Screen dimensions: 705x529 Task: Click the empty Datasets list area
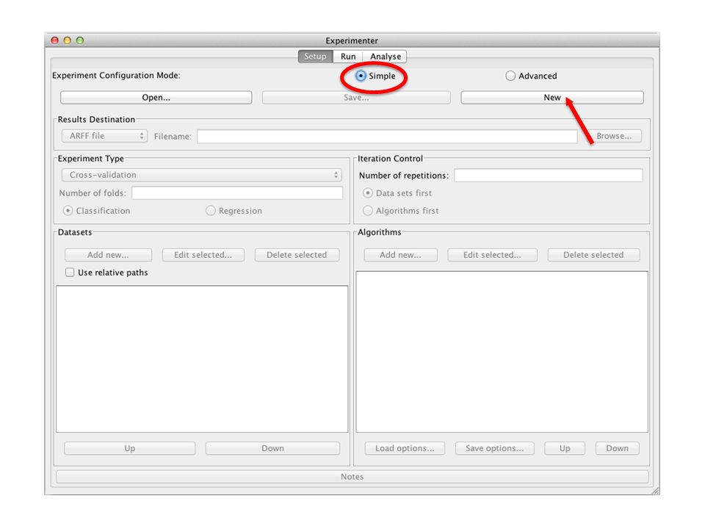point(202,359)
